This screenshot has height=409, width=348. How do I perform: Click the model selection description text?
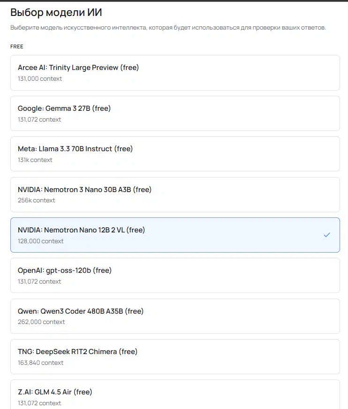click(168, 28)
